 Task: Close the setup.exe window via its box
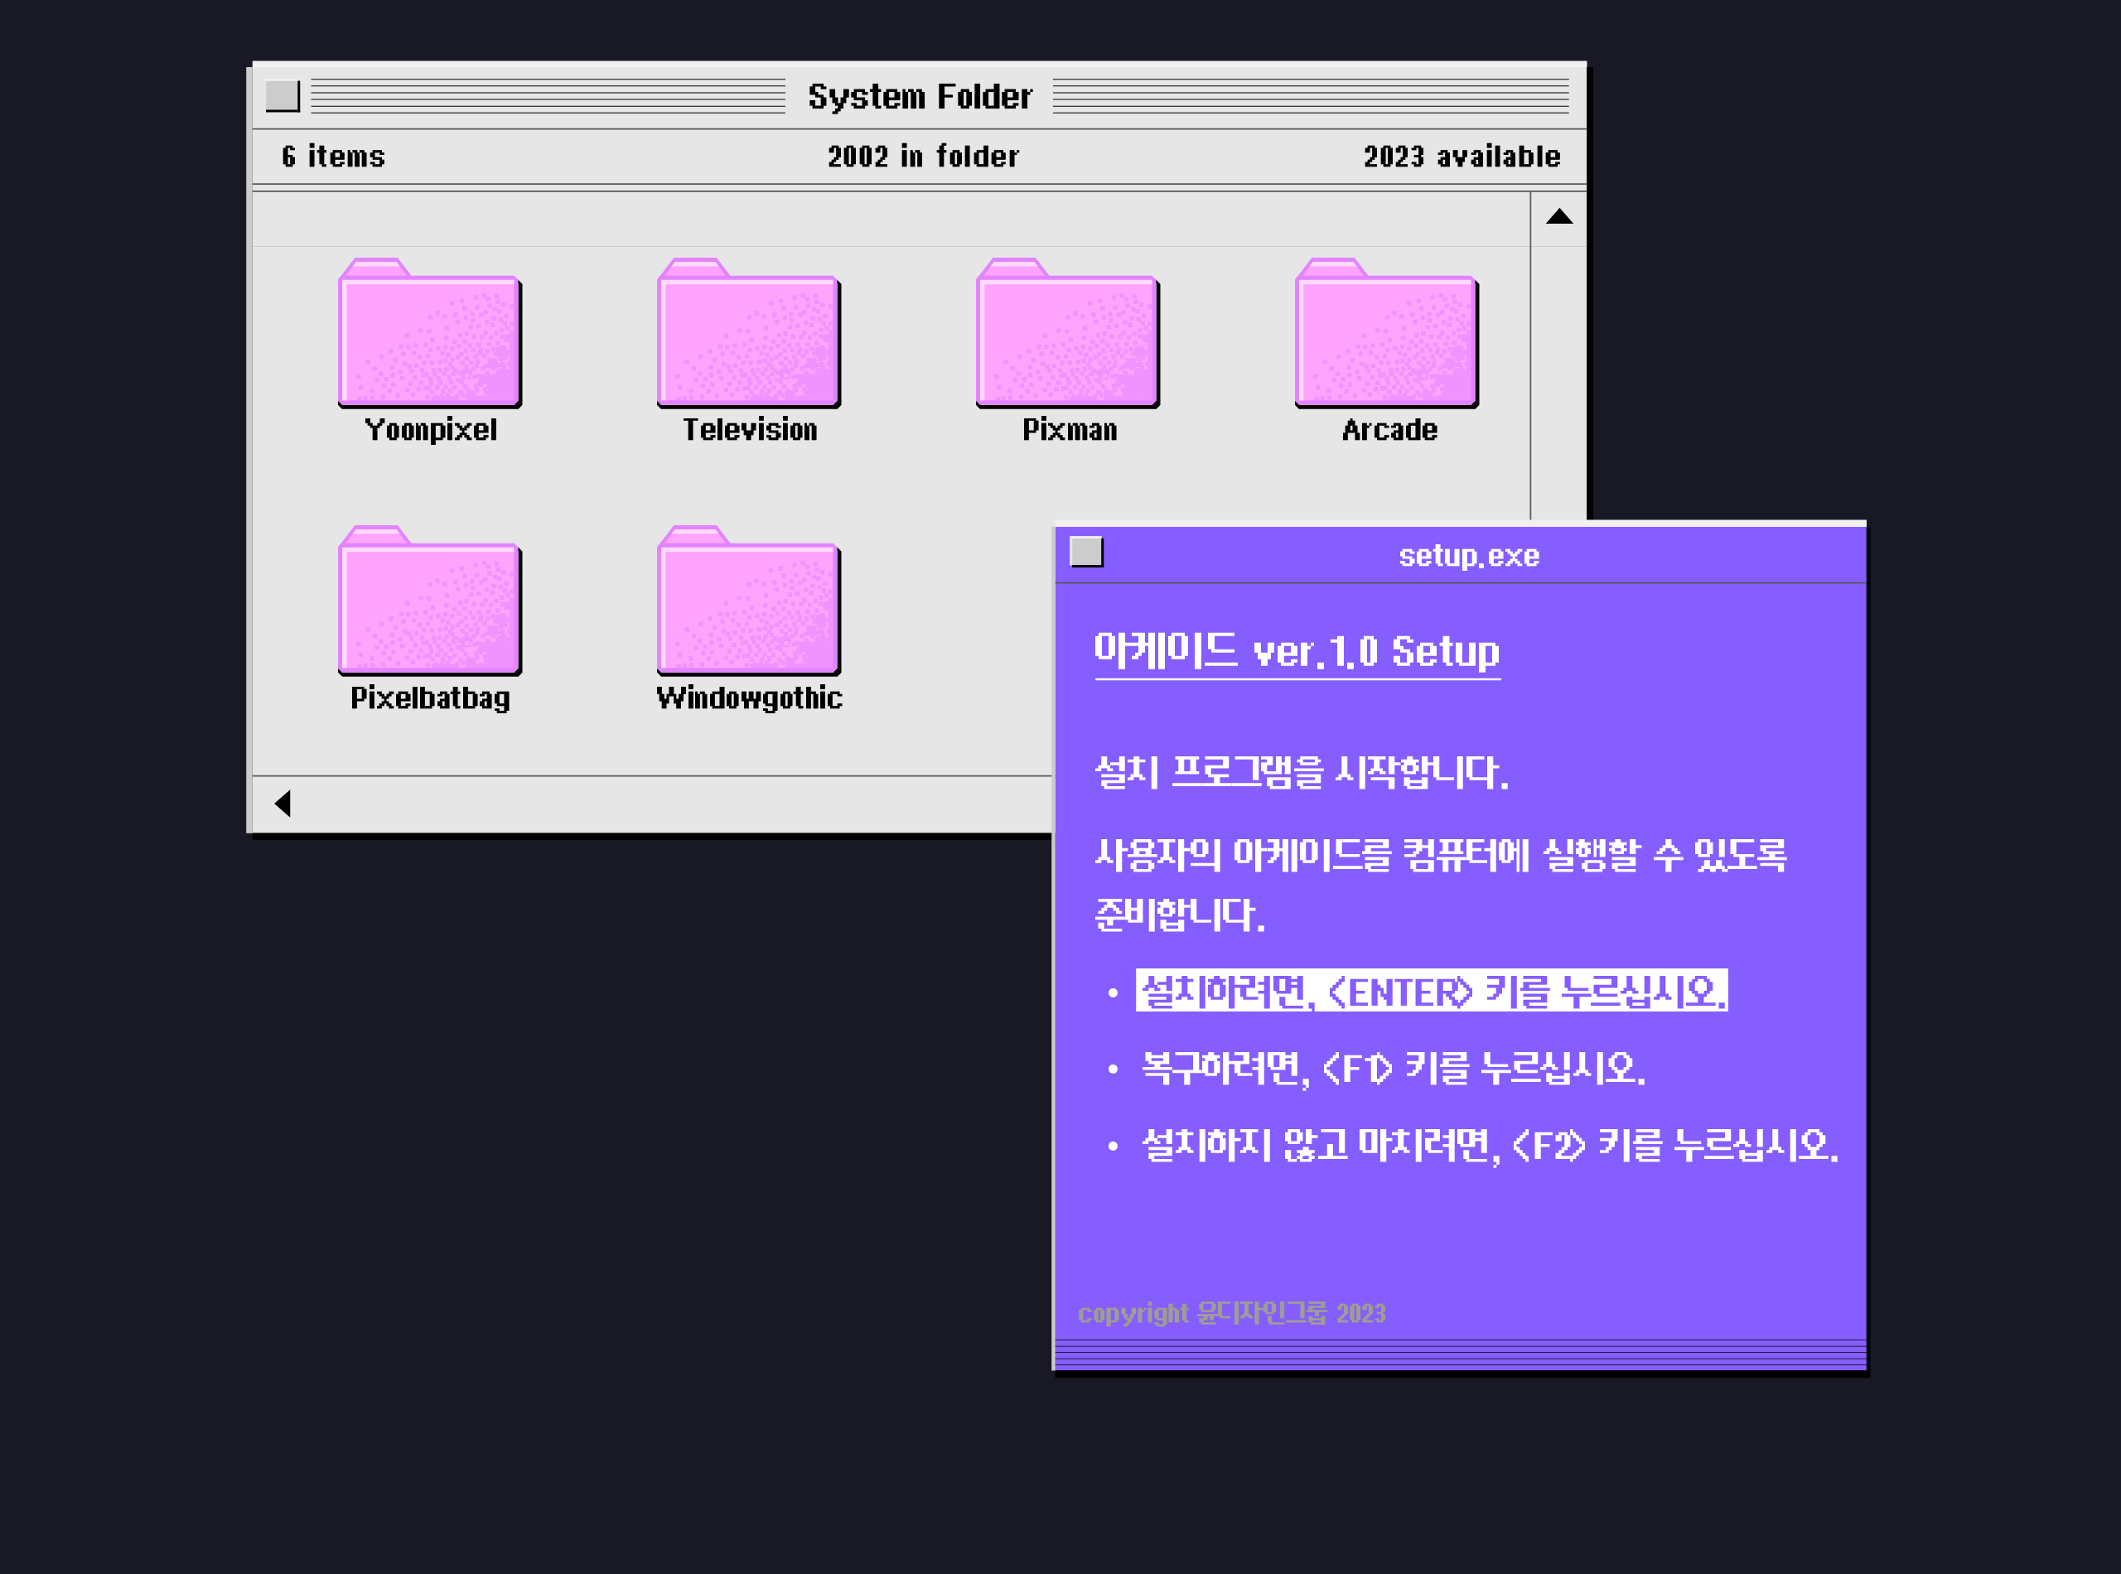point(1086,552)
